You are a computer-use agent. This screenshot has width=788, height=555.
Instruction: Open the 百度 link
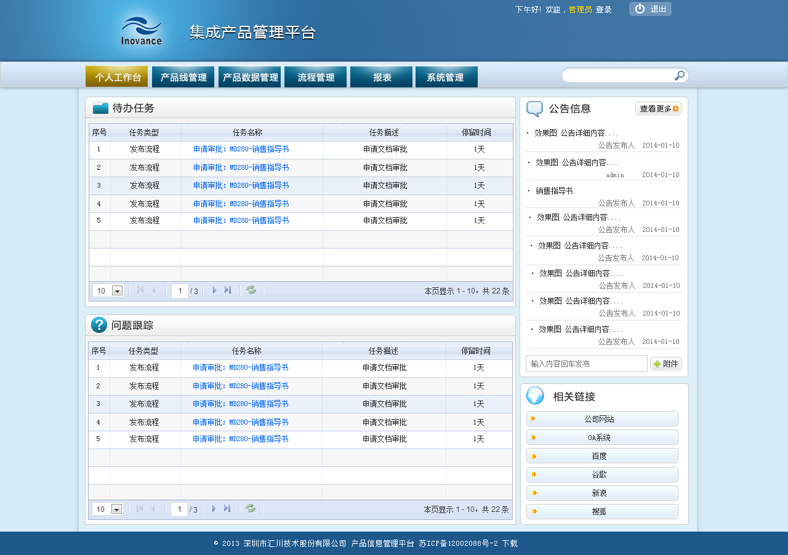(602, 456)
